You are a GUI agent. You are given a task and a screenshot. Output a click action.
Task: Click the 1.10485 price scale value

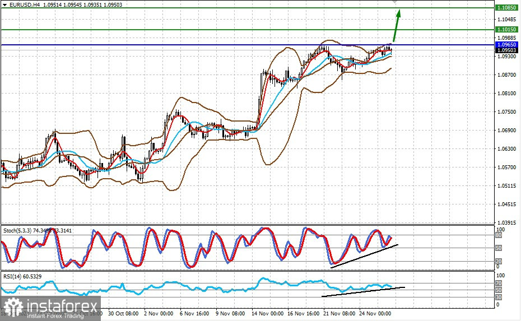[506, 19]
